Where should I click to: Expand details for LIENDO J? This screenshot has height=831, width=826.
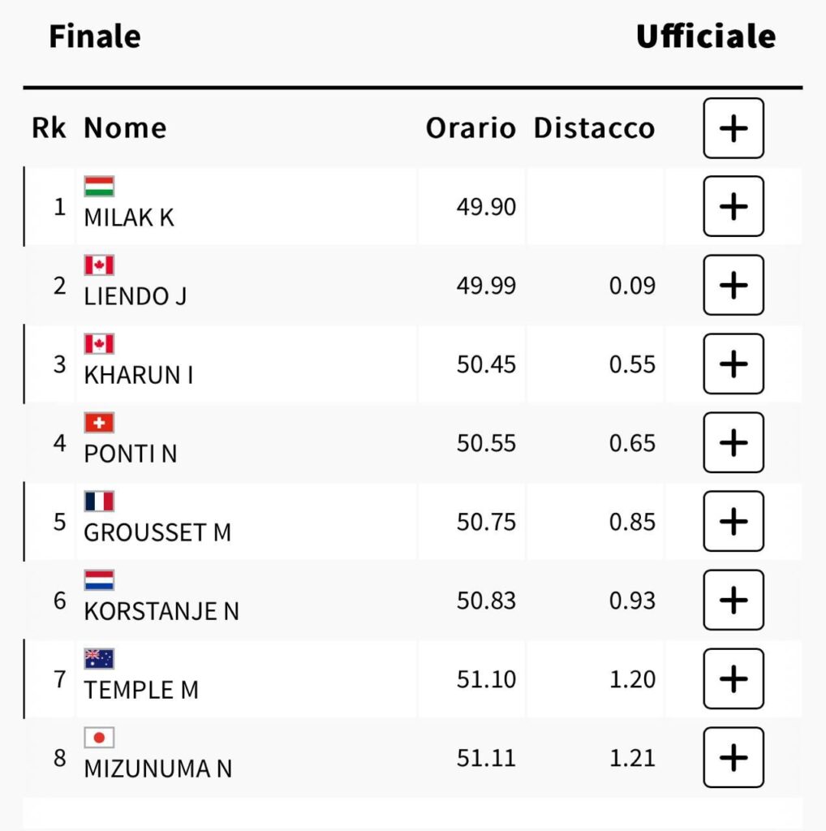(734, 285)
